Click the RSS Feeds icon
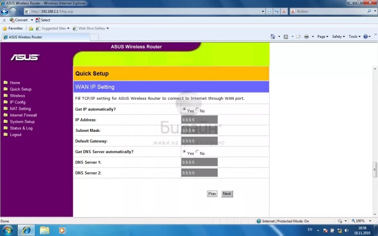The image size is (378, 236). click(x=286, y=37)
